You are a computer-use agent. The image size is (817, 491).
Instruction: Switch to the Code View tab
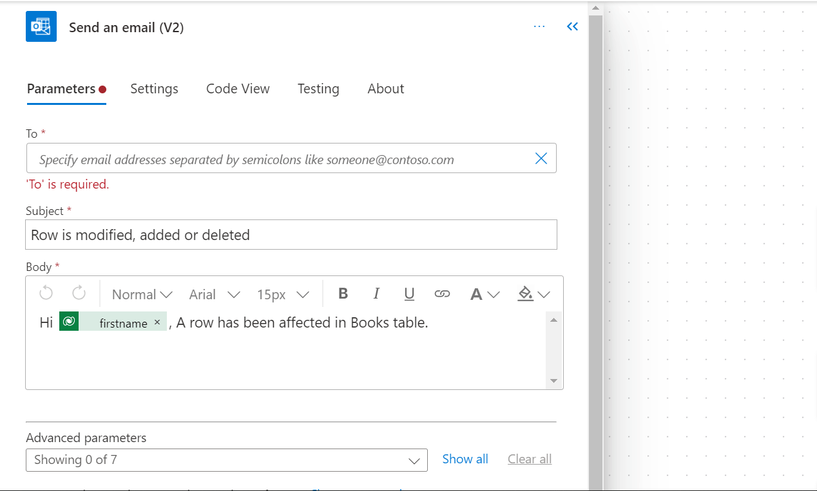(x=238, y=89)
